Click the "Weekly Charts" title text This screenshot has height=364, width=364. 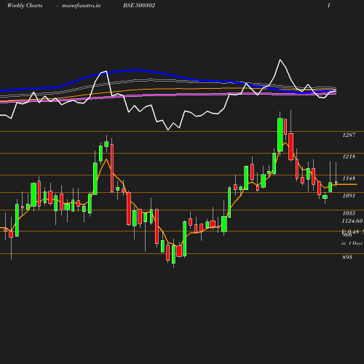pos(25,5)
